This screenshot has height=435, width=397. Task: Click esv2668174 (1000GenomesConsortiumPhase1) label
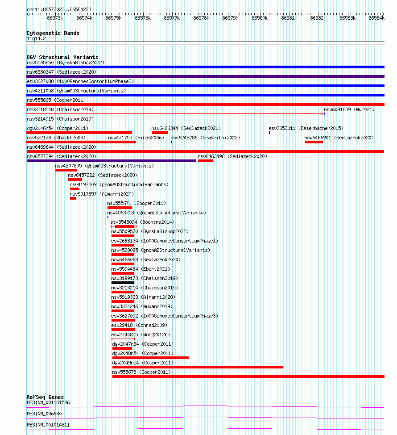[165, 241]
